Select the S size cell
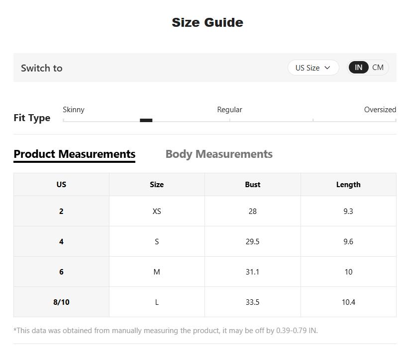The width and height of the screenshot is (408, 346). click(157, 241)
